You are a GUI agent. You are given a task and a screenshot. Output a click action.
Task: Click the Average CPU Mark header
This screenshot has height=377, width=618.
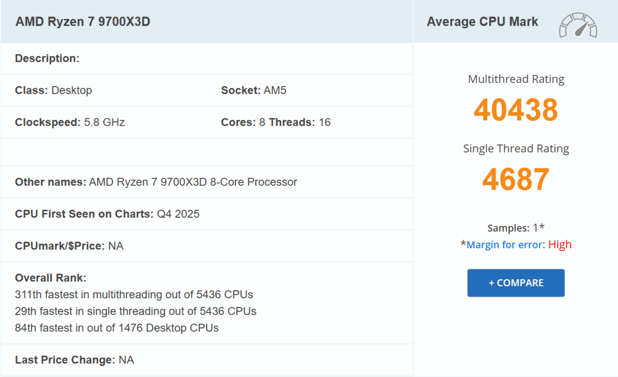click(483, 22)
